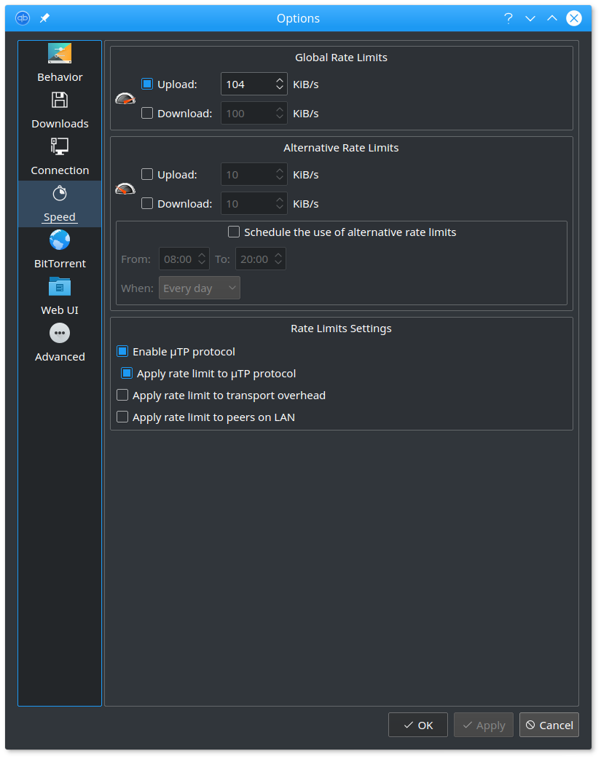Click the question mark help icon
Image resolution: width=601 pixels, height=759 pixels.
coord(508,18)
